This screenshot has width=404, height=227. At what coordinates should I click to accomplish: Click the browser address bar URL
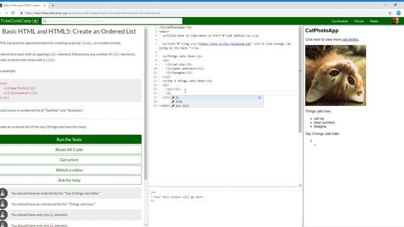(x=93, y=13)
